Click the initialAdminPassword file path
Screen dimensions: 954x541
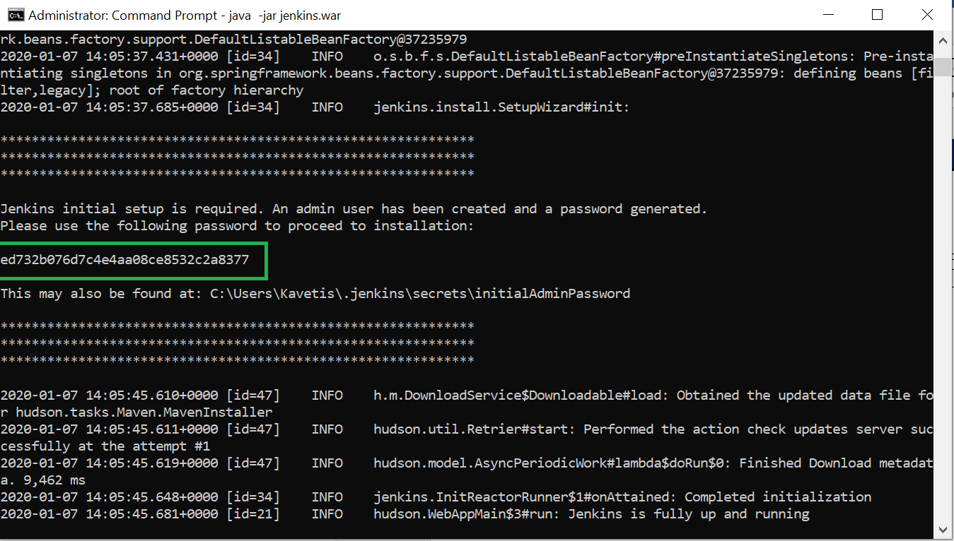[419, 293]
